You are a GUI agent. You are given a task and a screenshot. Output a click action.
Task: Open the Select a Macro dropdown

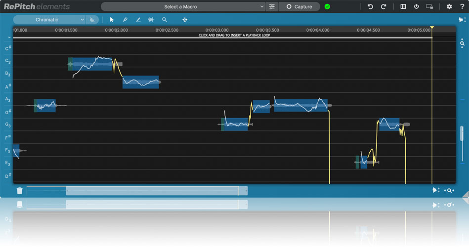coord(183,6)
